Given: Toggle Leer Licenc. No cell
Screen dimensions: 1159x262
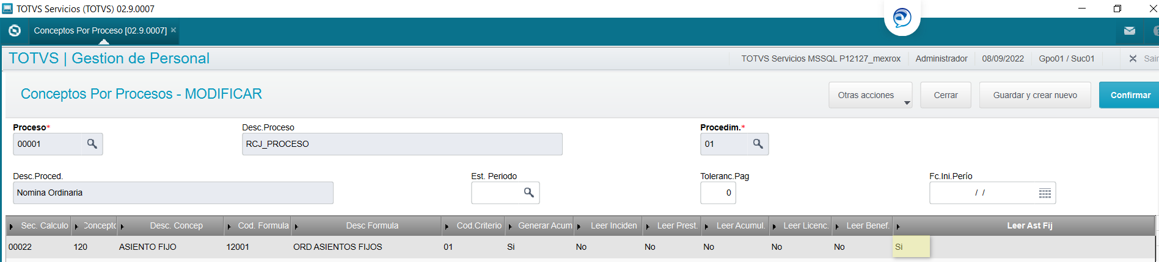Looking at the screenshot, I should 800,247.
